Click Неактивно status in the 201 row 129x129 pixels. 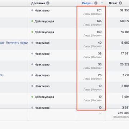click(x=42, y=10)
